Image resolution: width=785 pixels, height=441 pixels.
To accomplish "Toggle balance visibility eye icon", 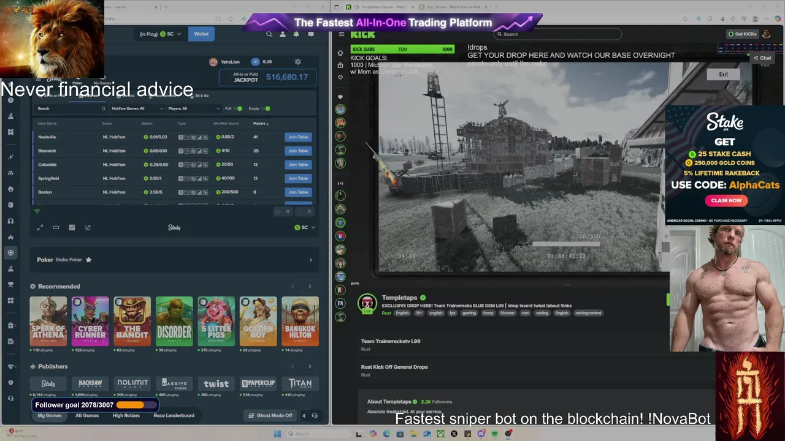I will coord(256,62).
